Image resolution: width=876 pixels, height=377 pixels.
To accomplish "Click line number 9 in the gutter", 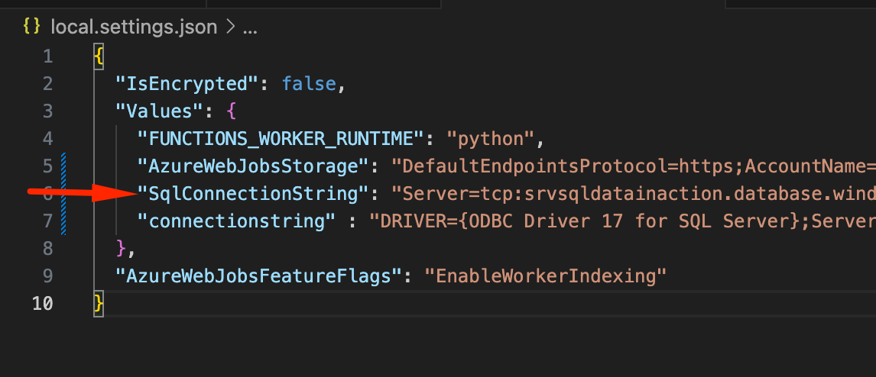I will point(47,276).
